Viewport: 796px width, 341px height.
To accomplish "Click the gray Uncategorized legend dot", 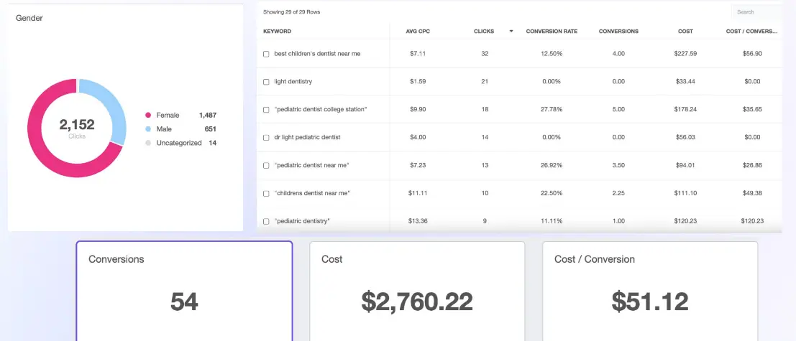I will (x=148, y=143).
